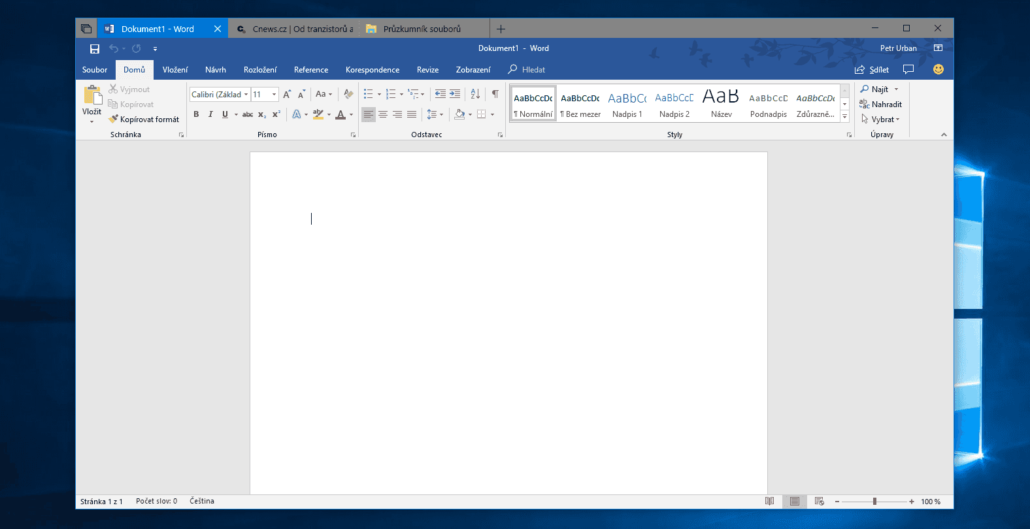Open the Paragraph dialog launcher
The height and width of the screenshot is (529, 1030).
coord(500,135)
